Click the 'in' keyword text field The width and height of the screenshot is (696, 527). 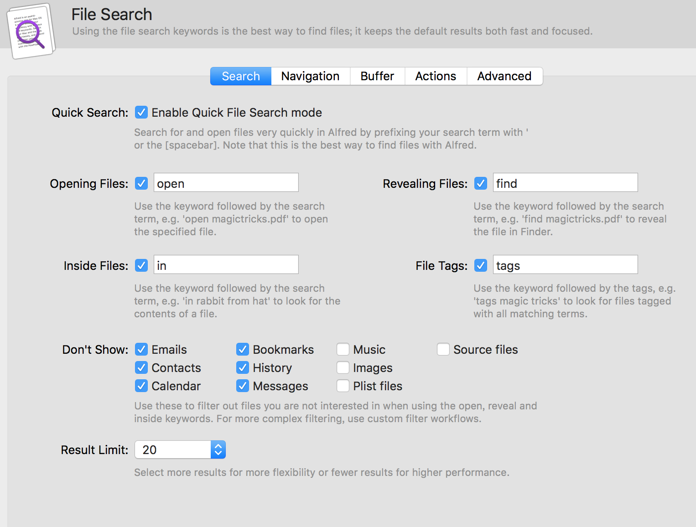226,265
